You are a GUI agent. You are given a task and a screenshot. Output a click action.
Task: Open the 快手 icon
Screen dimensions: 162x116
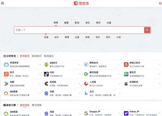(x=6, y=74)
